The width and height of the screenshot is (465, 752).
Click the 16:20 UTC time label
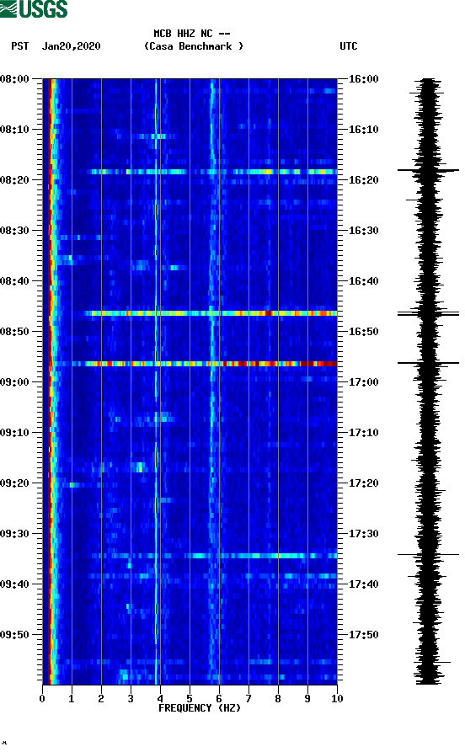363,180
